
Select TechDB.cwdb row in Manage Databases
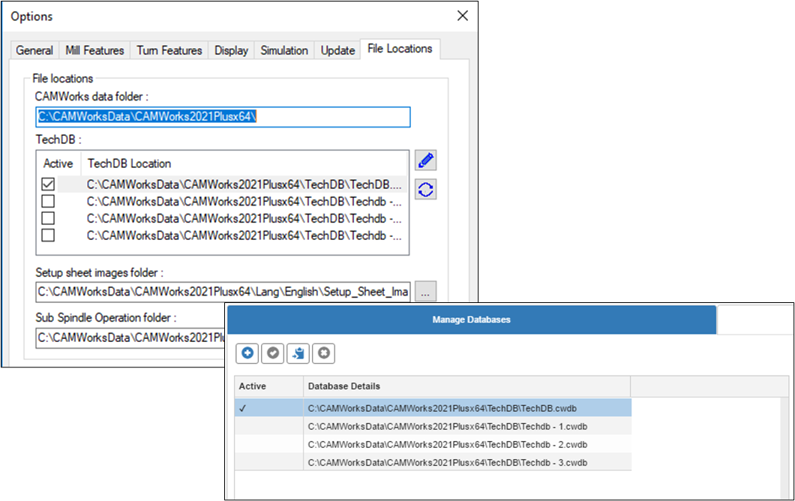pyautogui.click(x=433, y=408)
